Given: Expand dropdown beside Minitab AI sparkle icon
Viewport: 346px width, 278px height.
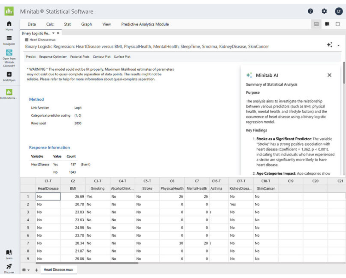Looking at the screenshot, I should click(x=338, y=46).
